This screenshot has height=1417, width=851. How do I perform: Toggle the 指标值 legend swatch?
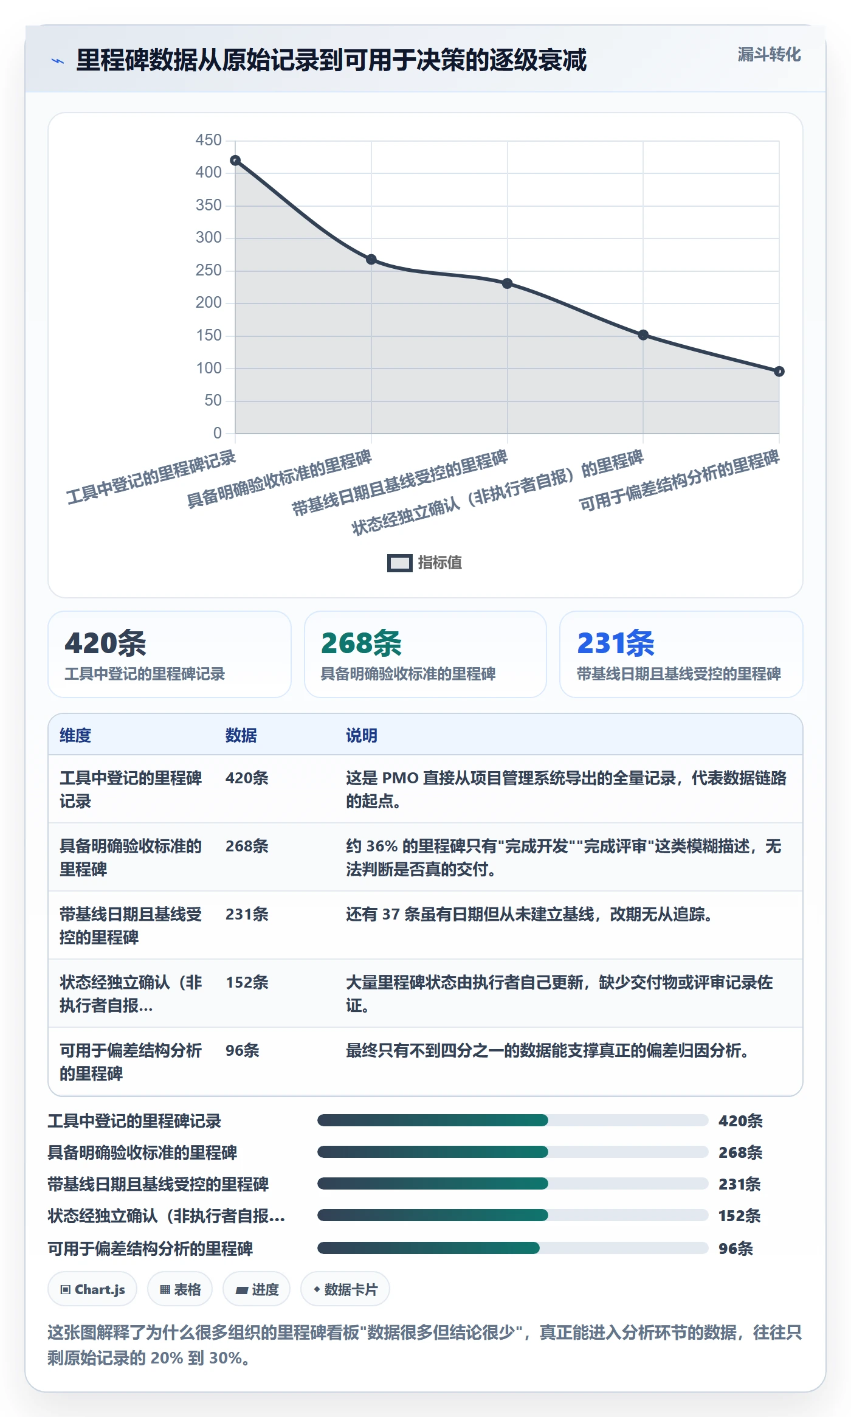coord(400,563)
